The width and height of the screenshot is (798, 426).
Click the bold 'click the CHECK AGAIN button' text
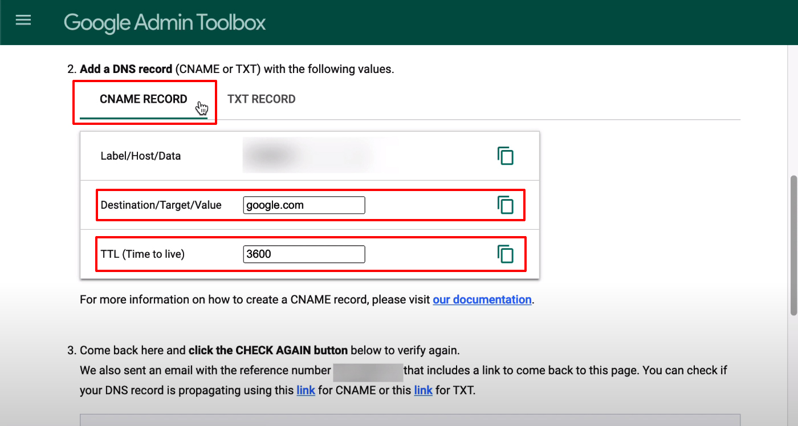pyautogui.click(x=268, y=350)
